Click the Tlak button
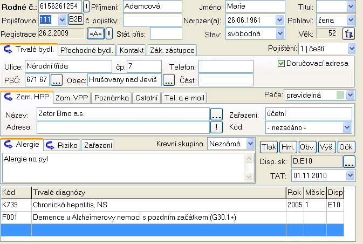363x244 pixels. 269,146
